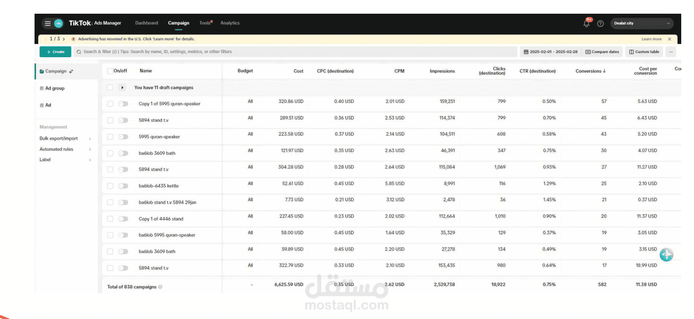Viewport: 694px width, 319px height.
Task: Open the more options ellipsis button
Action: click(670, 52)
